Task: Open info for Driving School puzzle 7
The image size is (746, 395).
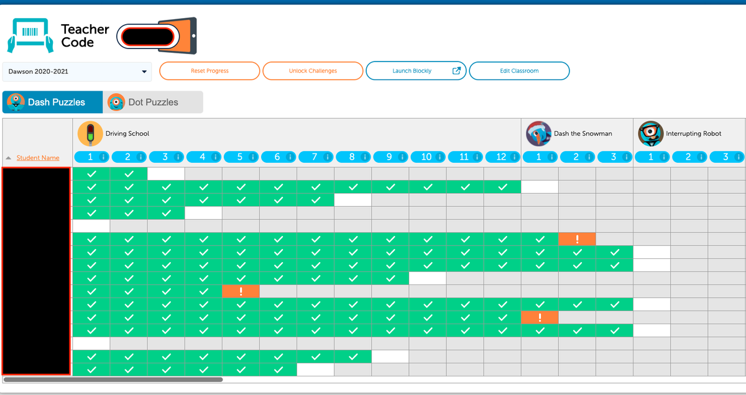Action: tap(327, 157)
